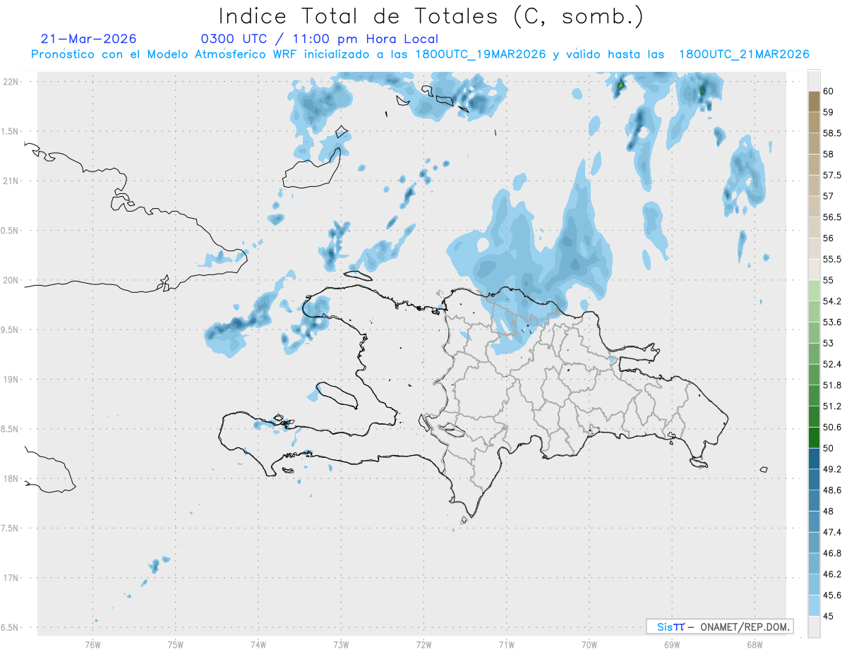847x654 pixels.
Task: Select the dark green 50 legend swatch
Action: click(814, 437)
